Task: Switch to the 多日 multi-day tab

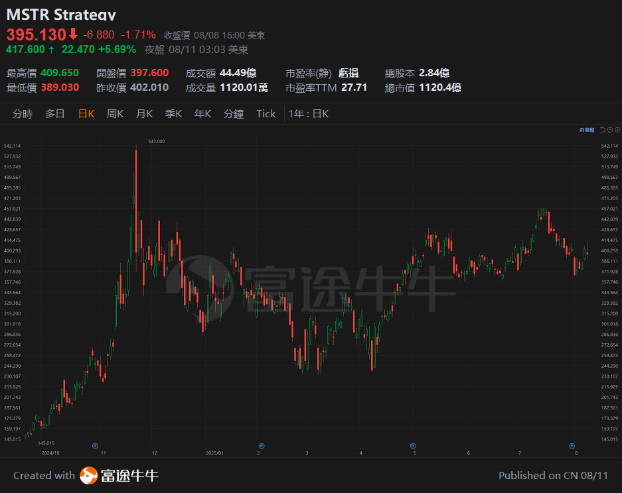Action: (x=54, y=113)
